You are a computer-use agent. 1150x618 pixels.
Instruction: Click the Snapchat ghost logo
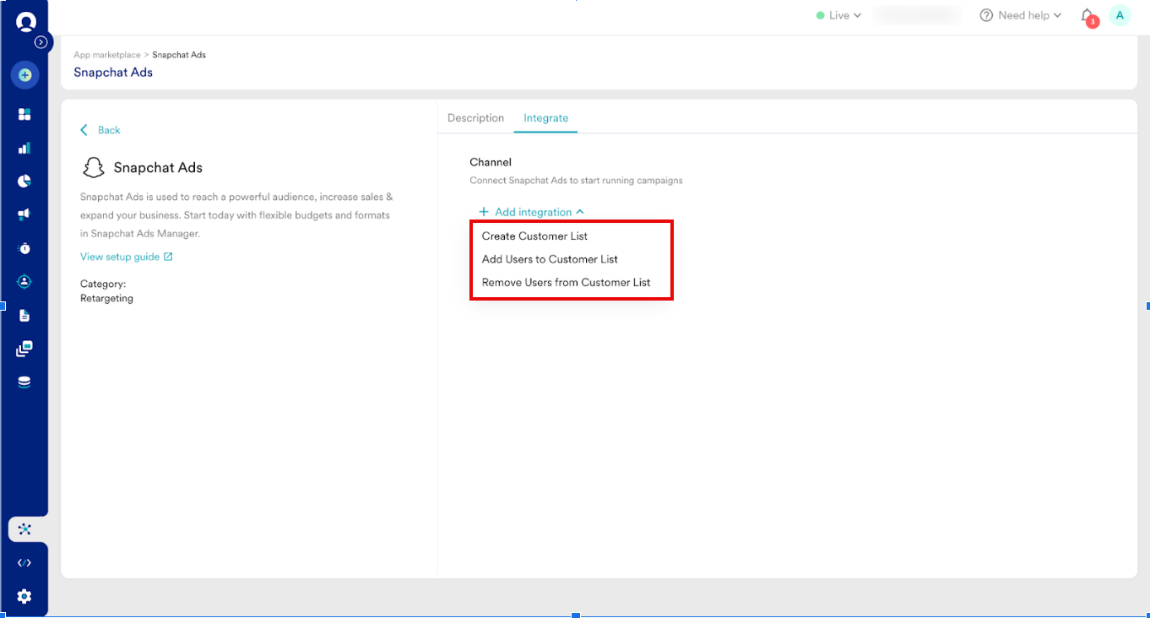93,167
